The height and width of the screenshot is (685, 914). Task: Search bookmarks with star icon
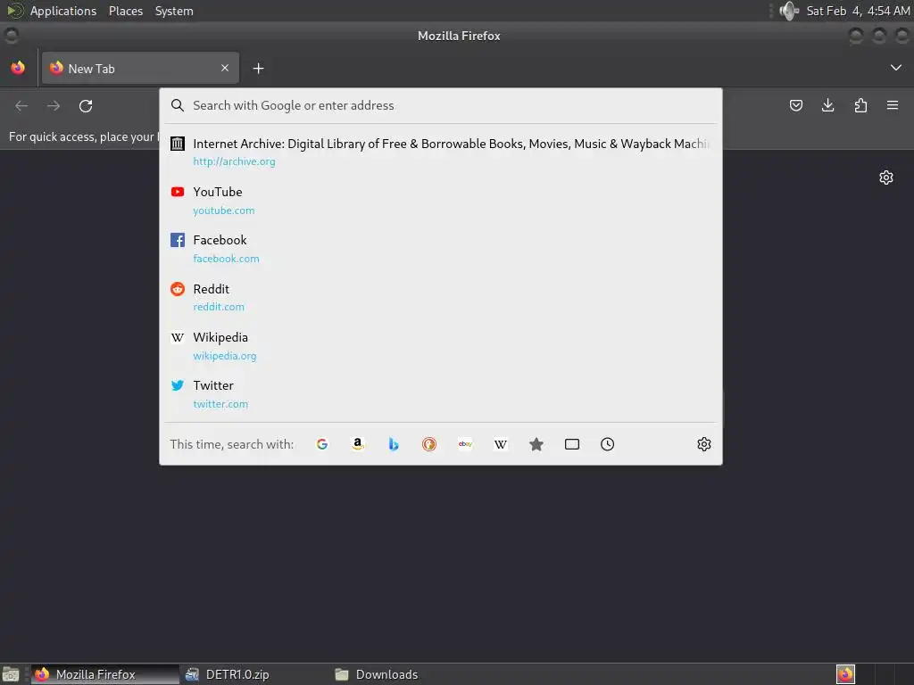536,444
